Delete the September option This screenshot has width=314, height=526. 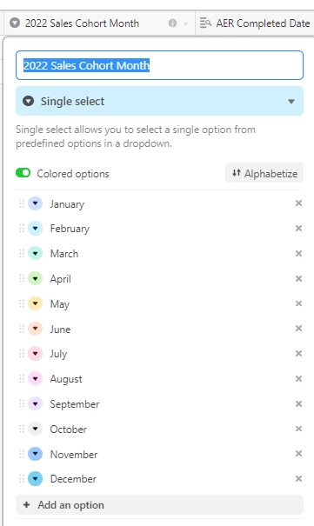(x=298, y=403)
